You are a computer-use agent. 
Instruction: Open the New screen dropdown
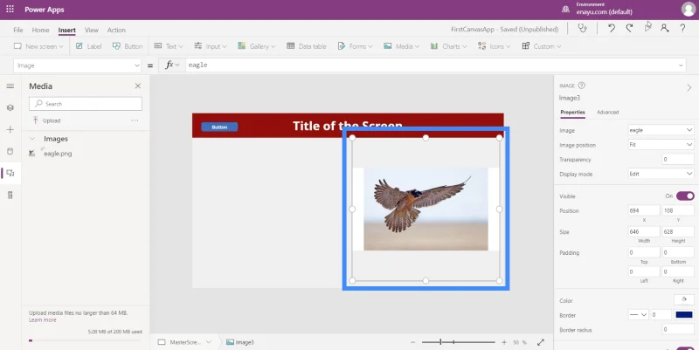(x=38, y=46)
